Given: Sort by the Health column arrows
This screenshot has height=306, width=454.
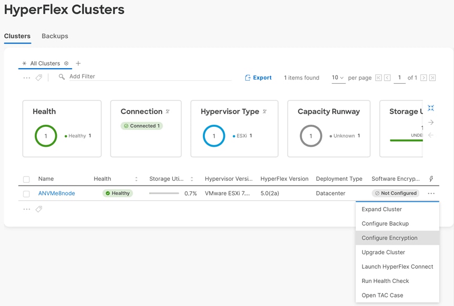Looking at the screenshot, I should click(x=137, y=179).
